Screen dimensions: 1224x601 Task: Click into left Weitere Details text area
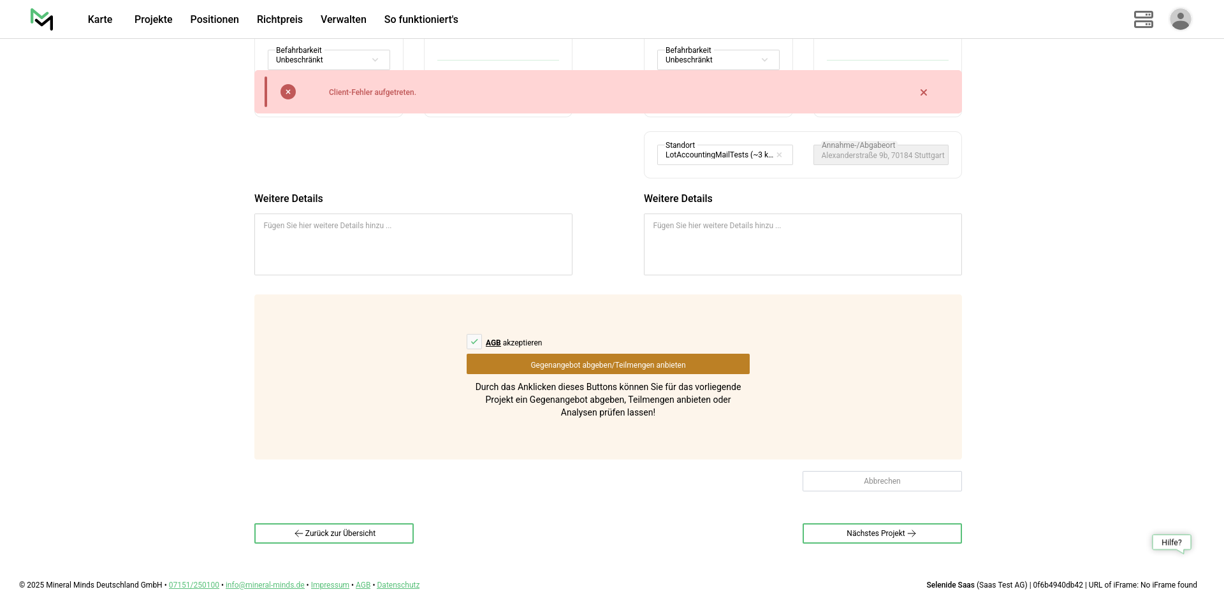pos(413,245)
